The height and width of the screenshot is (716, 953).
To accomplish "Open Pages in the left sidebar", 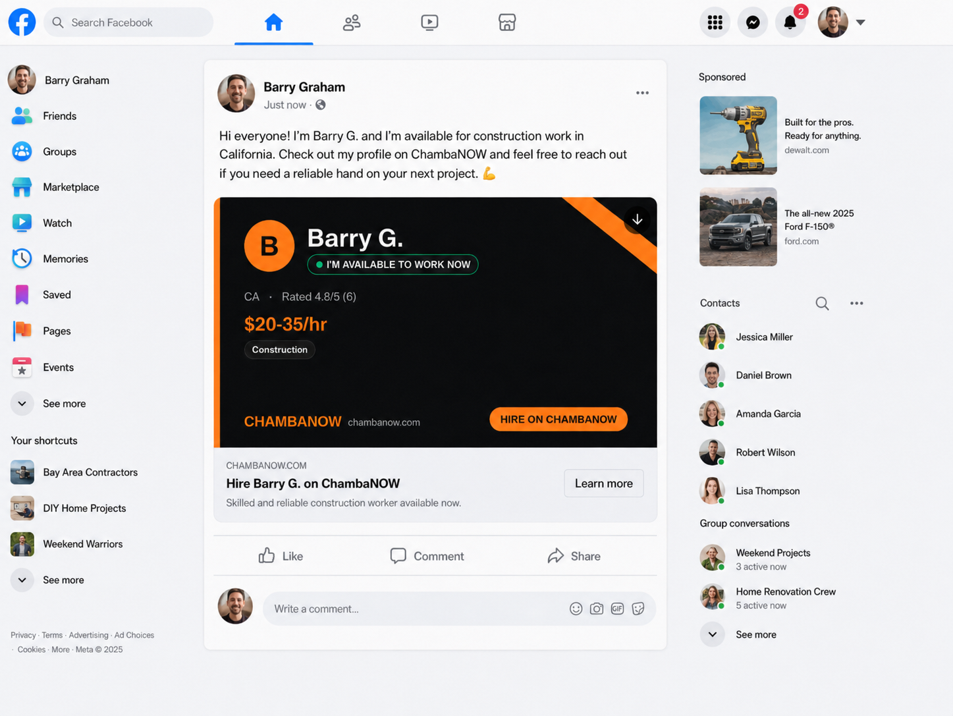I will click(x=41, y=331).
